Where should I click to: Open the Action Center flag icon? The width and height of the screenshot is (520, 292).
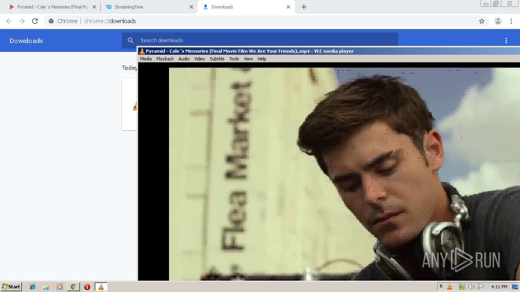point(481,287)
